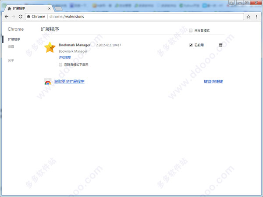Image resolution: width=263 pixels, height=197 pixels.
Task: Open 键盘快捷键 link
Action: pyautogui.click(x=213, y=82)
